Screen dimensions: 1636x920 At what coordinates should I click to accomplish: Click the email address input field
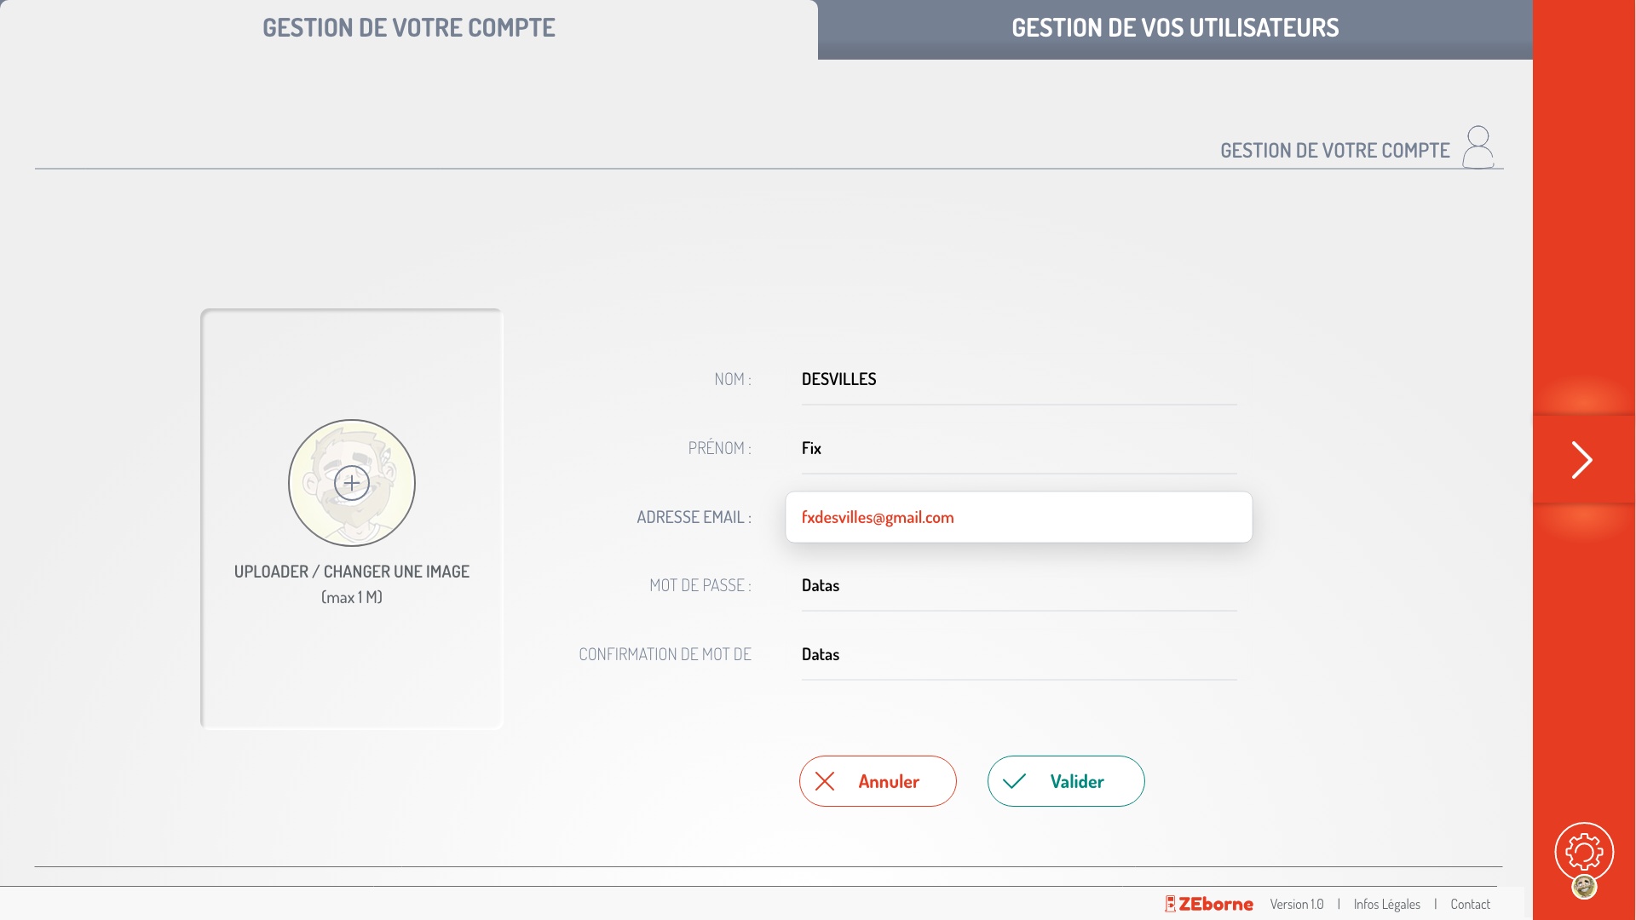coord(1018,517)
